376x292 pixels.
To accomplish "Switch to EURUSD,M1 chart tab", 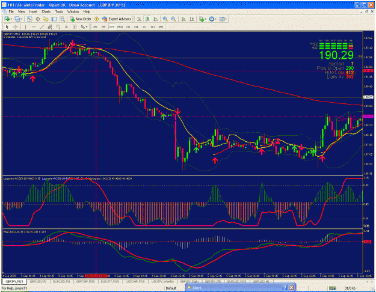I will click(x=61, y=281).
